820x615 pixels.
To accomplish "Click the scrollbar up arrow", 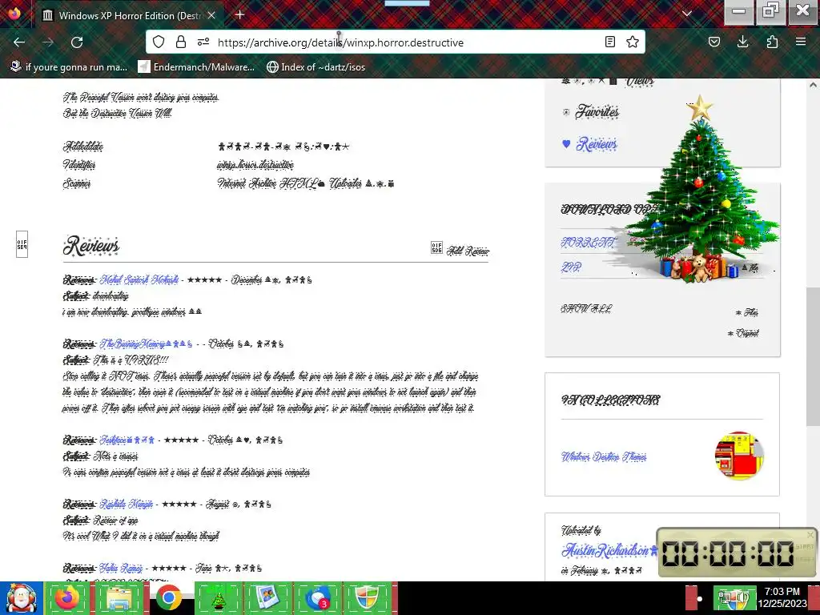I will [x=813, y=85].
